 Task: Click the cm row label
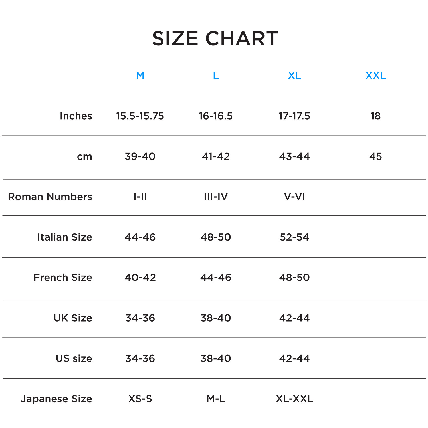point(84,156)
